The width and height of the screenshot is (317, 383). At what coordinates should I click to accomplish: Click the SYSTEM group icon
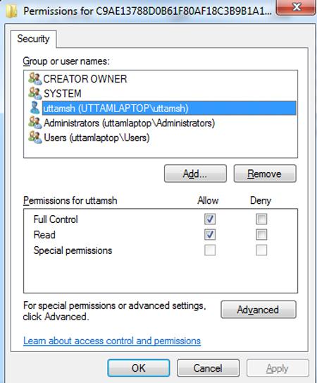click(35, 93)
